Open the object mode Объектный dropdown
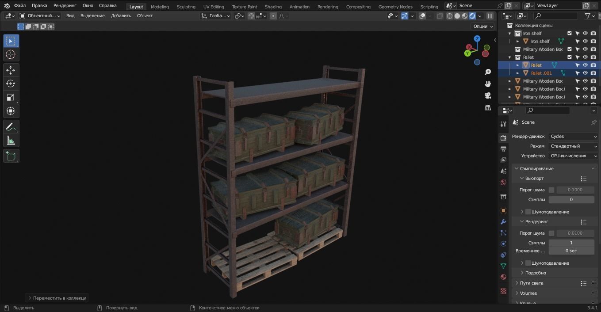 [40, 16]
